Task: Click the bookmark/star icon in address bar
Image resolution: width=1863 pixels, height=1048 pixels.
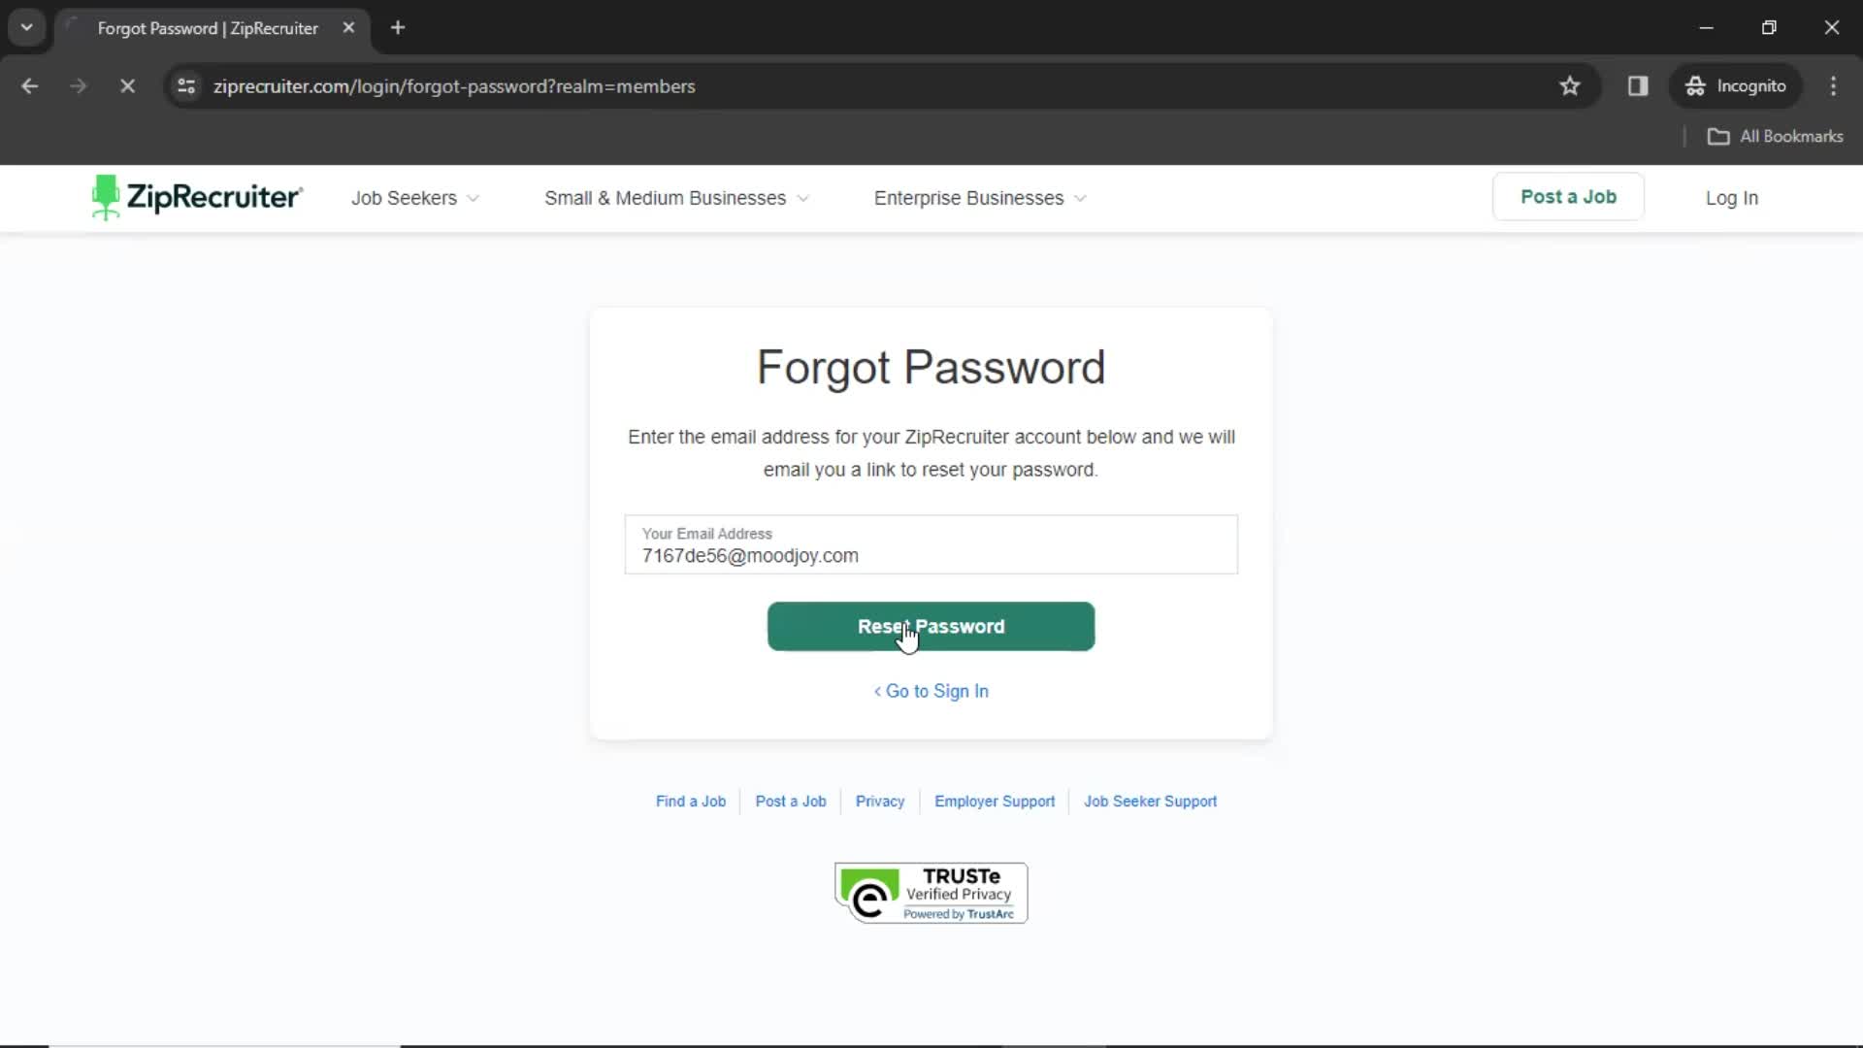Action: [x=1570, y=85]
